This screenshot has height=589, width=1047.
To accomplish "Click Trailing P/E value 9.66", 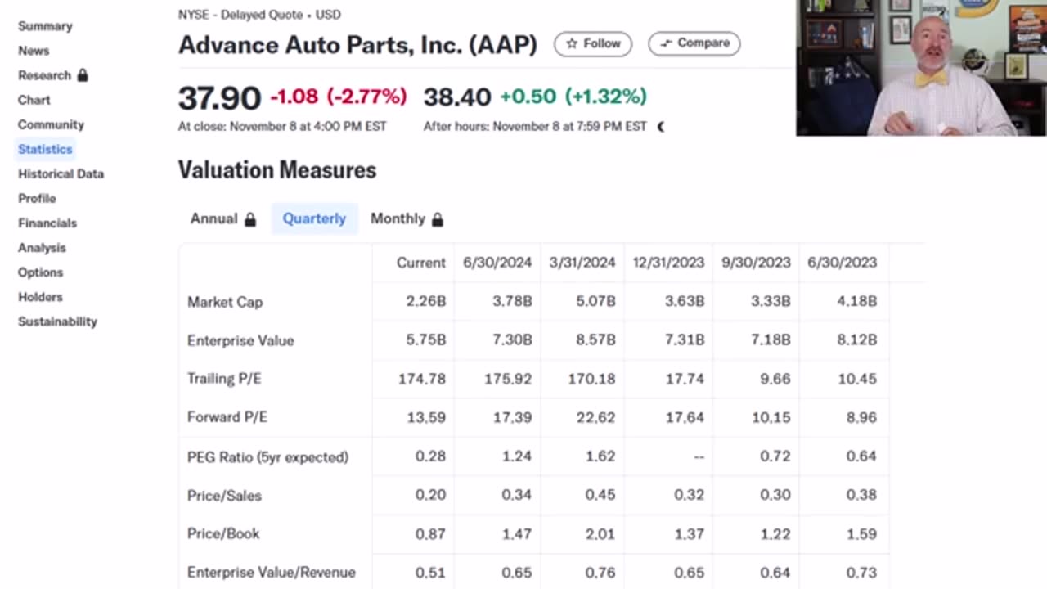I will 776,379.
